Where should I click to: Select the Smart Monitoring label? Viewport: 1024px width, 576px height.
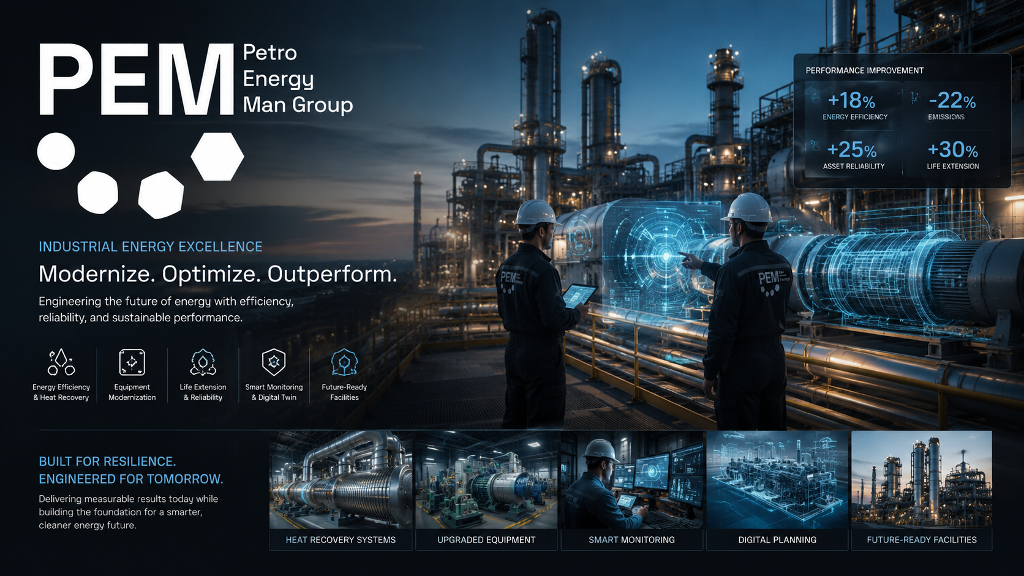coord(631,540)
